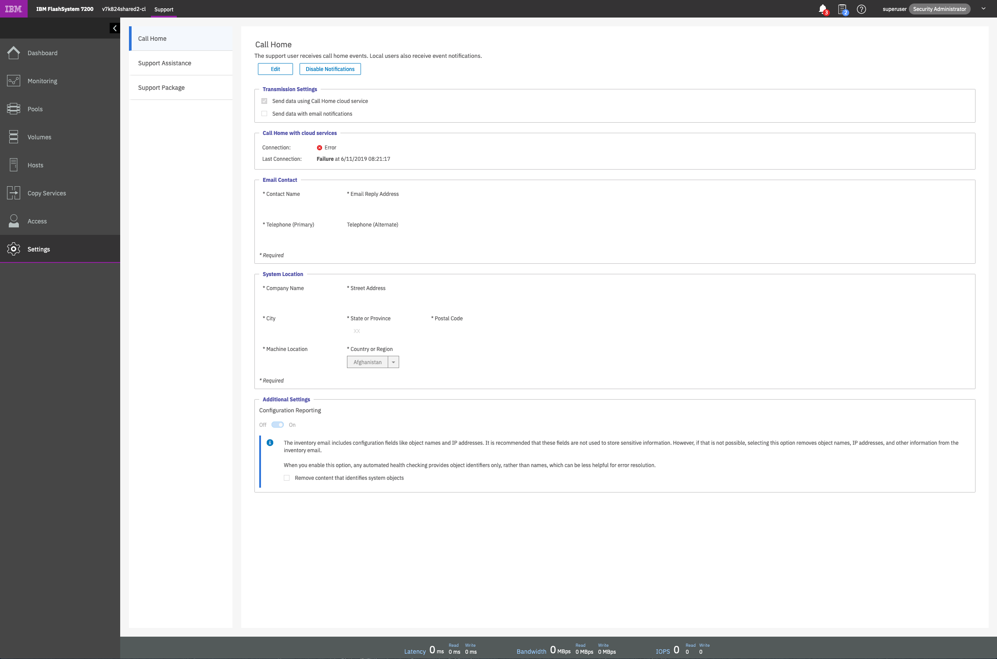Enable Send data with email notifications
Viewport: 997px width, 659px height.
tap(264, 113)
